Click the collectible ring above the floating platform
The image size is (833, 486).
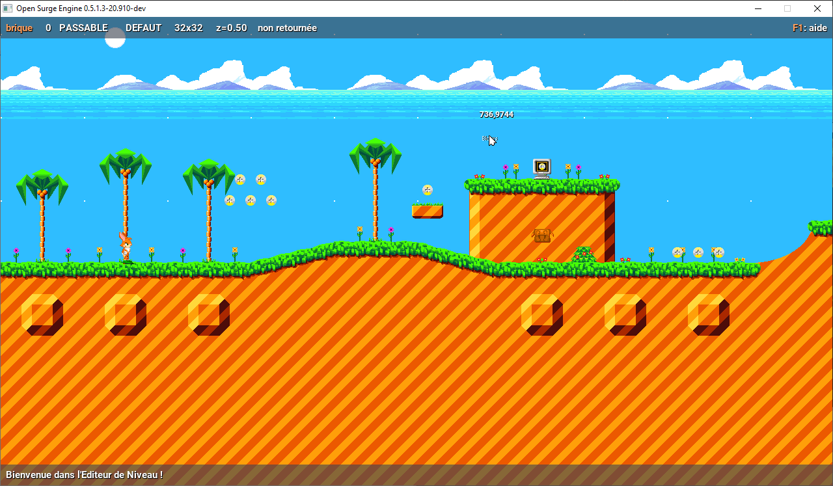point(428,190)
